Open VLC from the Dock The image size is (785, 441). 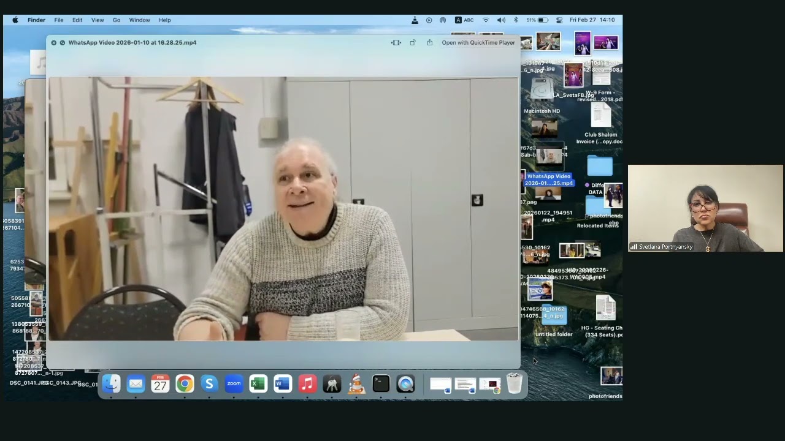click(x=356, y=384)
